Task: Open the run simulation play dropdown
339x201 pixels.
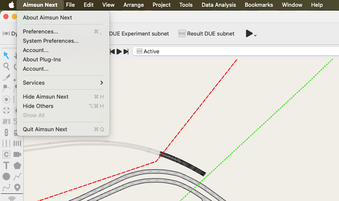Action: pyautogui.click(x=251, y=33)
